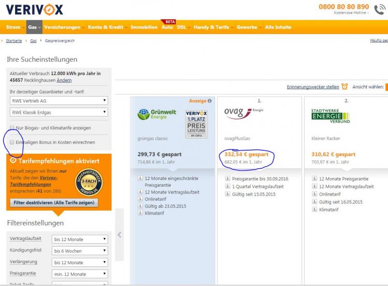Viewport: 388px width, 286px height.
Task: Open the RWE Klassik Erdgas tariff dropdown
Action: coord(59,112)
